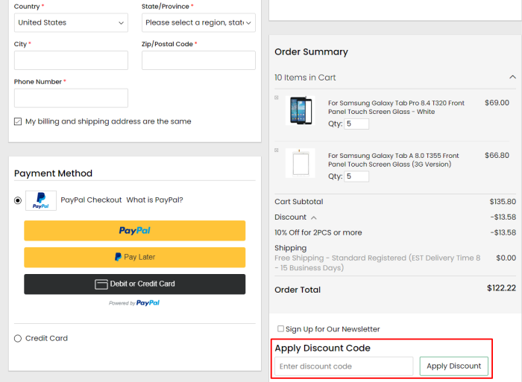This screenshot has width=522, height=382.
Task: Click the Galaxy Tab Pro 8.4 T320 thumbnail
Action: click(x=301, y=110)
